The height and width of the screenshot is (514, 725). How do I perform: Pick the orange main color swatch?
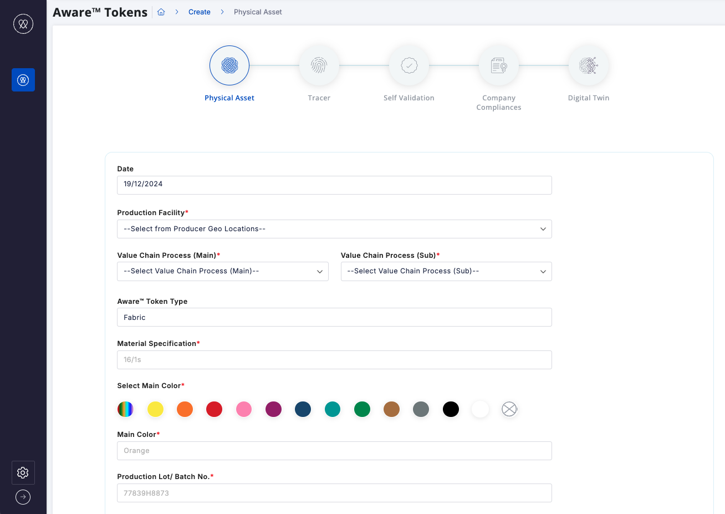click(x=185, y=409)
